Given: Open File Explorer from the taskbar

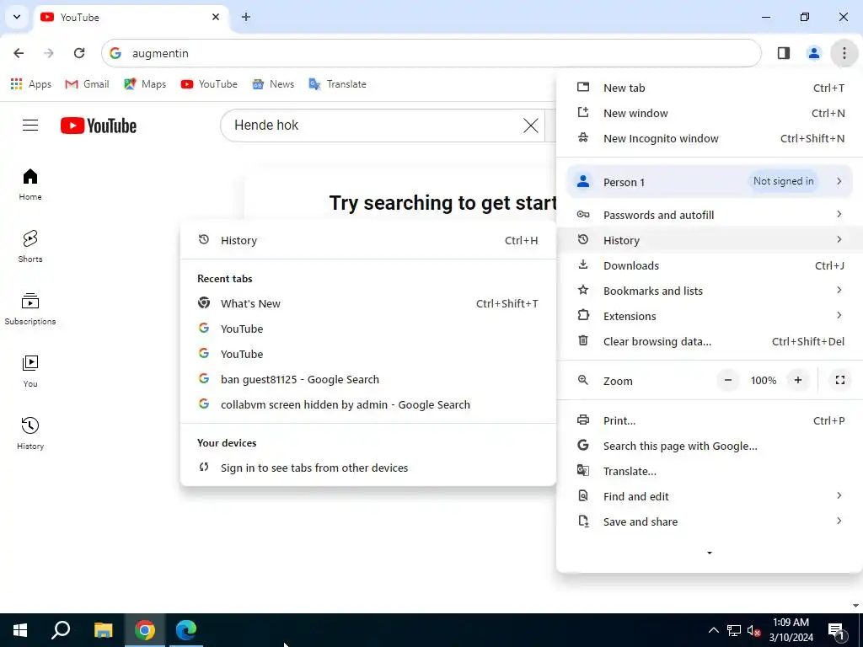Looking at the screenshot, I should (103, 630).
